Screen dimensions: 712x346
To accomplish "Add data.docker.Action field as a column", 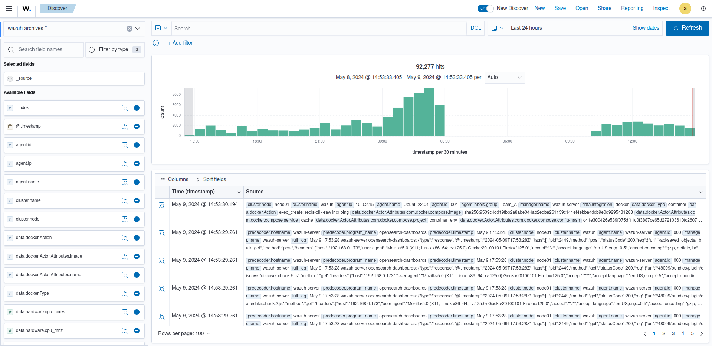I will (137, 238).
